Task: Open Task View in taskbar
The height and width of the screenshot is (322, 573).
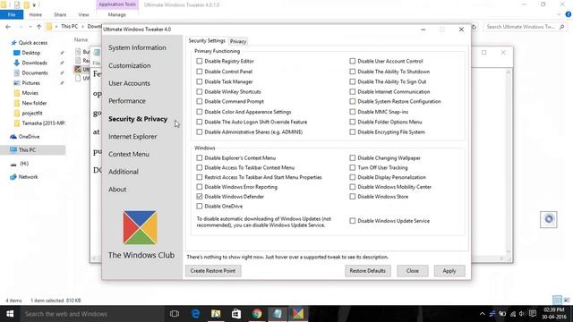Action: [x=175, y=314]
